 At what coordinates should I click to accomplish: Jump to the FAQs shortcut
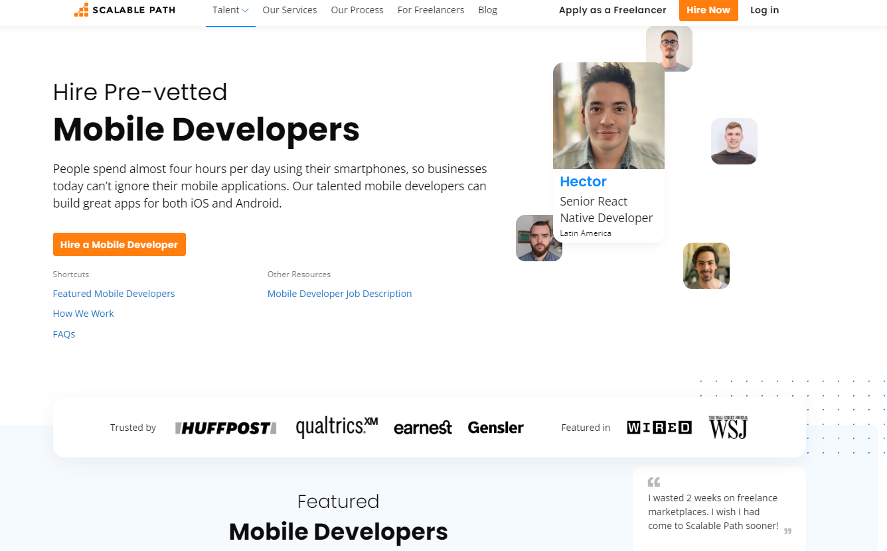64,334
